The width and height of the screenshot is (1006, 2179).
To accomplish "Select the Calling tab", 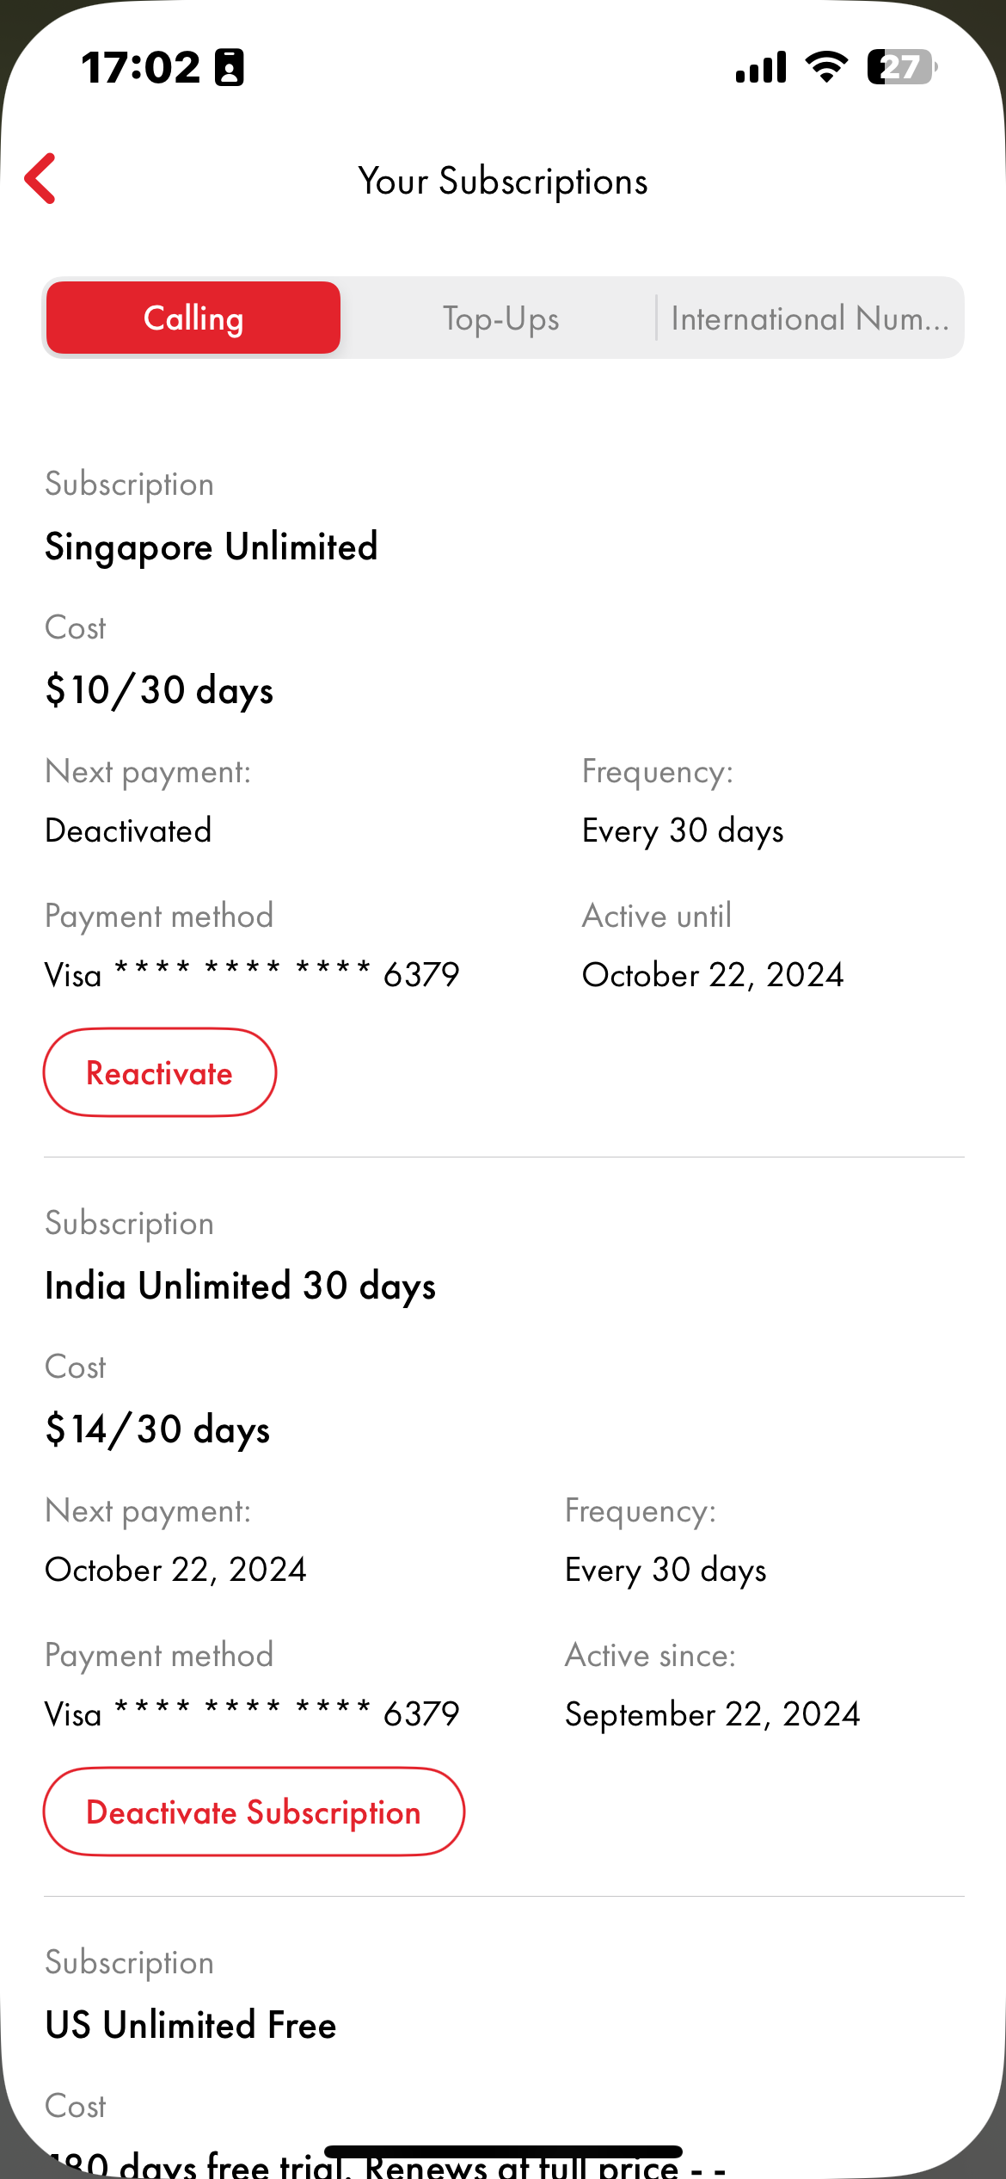I will pos(193,318).
